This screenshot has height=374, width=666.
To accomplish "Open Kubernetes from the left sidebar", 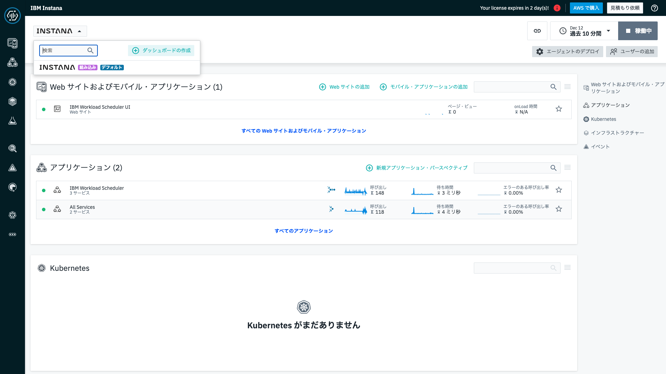I will click(12, 82).
